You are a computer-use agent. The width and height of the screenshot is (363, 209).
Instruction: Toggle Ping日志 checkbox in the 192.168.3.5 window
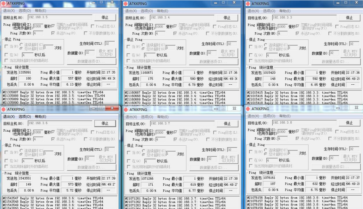[x=93, y=26]
